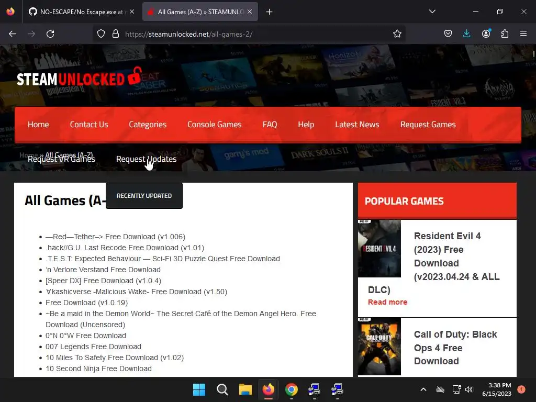Open the extensions puzzle icon

pyautogui.click(x=505, y=34)
